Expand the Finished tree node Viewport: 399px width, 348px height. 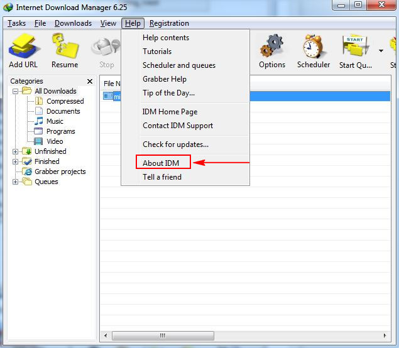coord(15,161)
